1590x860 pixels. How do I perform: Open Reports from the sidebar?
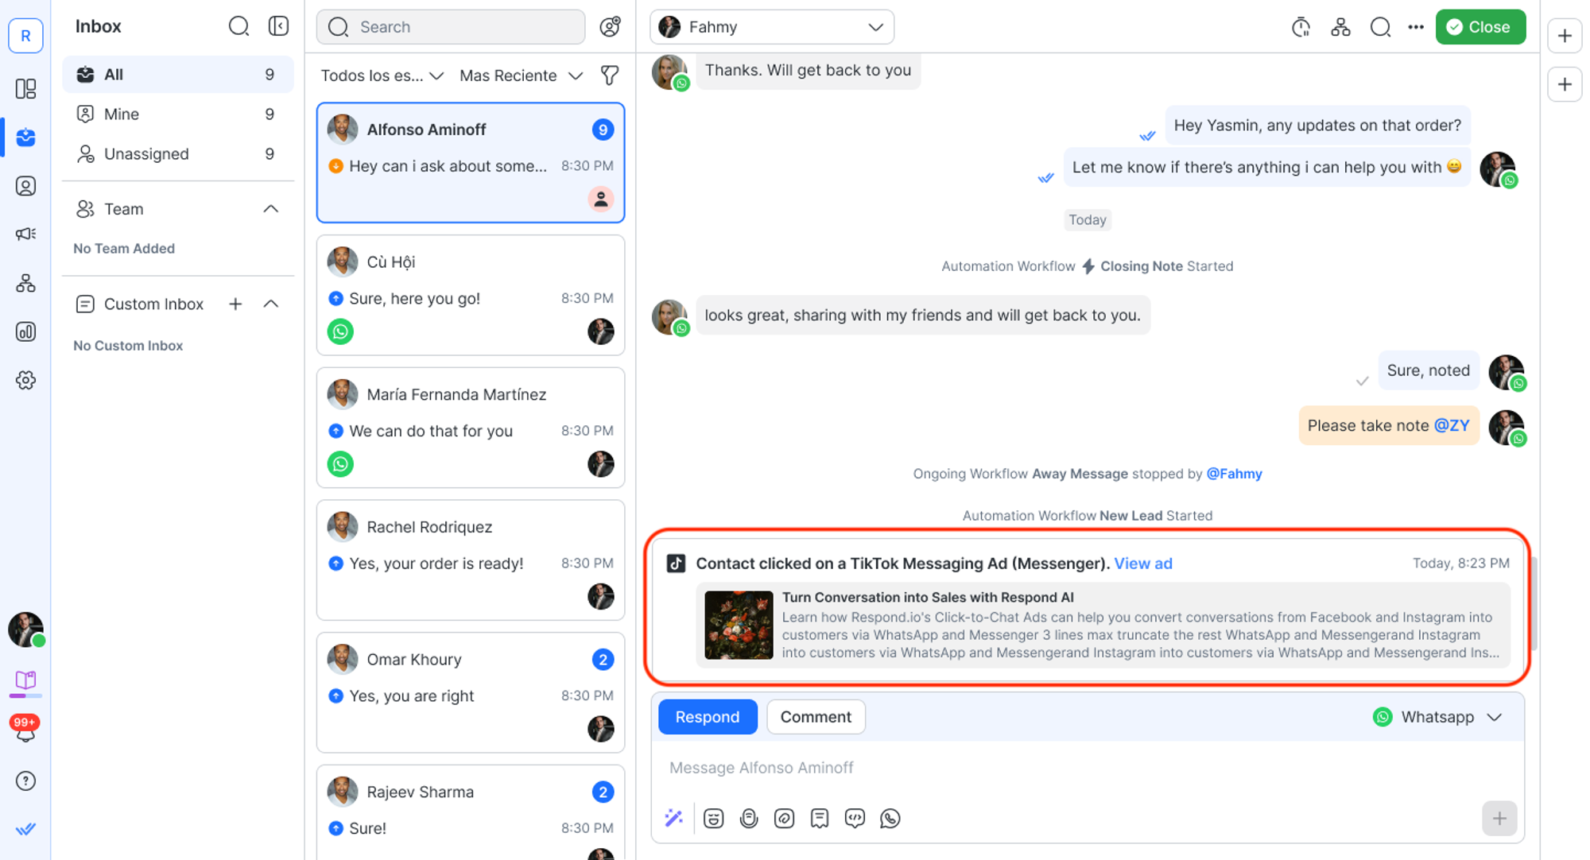26,331
